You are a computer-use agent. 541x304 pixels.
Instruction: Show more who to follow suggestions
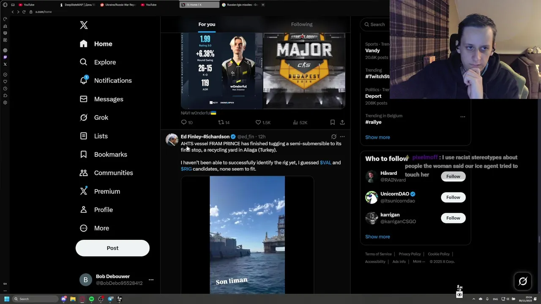click(x=377, y=237)
